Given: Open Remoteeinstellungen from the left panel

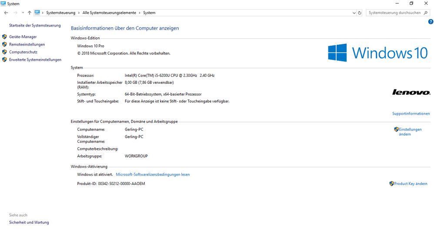Looking at the screenshot, I should pyautogui.click(x=27, y=44).
